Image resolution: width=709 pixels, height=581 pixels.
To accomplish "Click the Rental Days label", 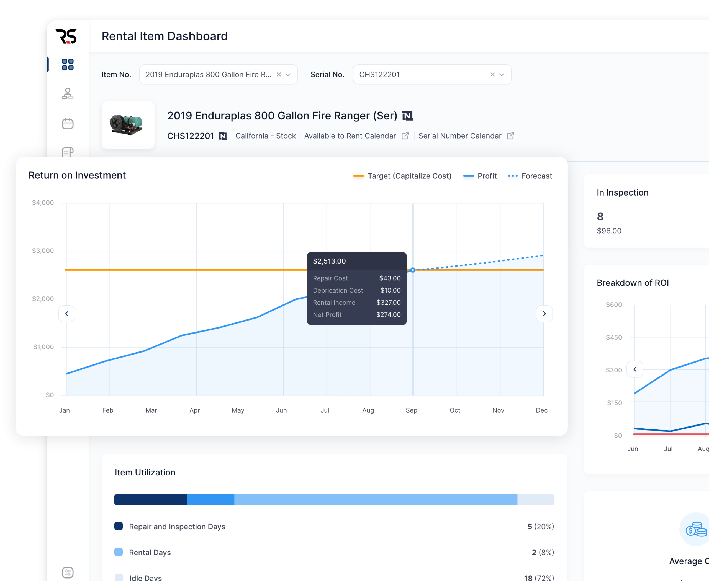I will point(150,553).
